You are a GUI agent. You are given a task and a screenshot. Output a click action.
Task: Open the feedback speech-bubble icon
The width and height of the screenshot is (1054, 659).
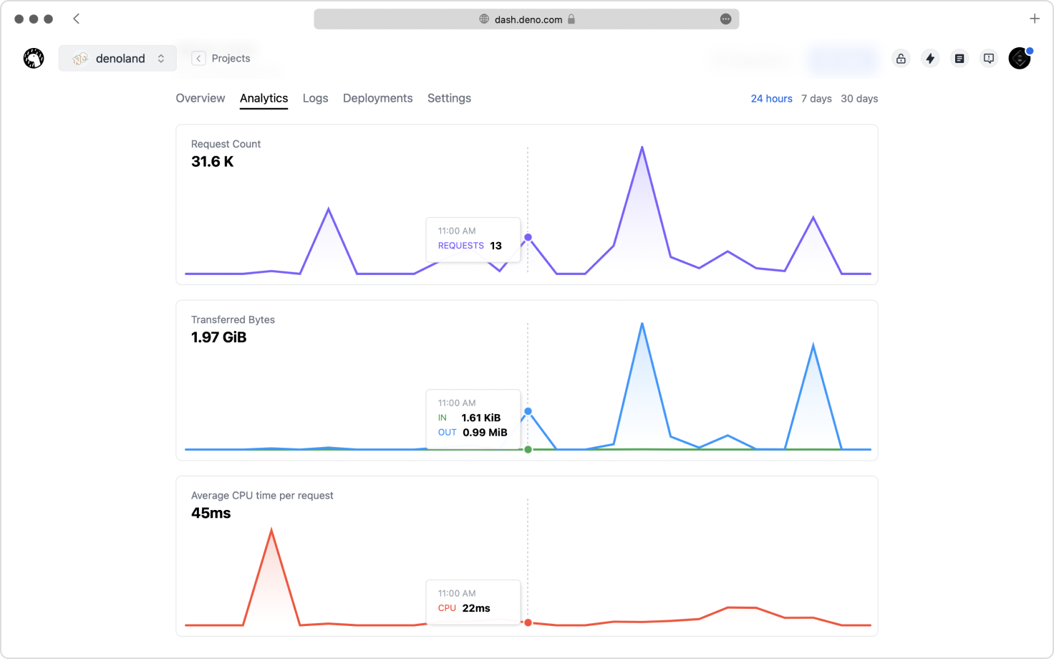click(x=989, y=58)
